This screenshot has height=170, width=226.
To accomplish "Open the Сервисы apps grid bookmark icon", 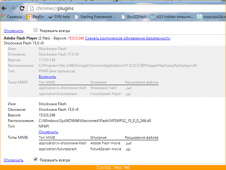I will point(3,17).
